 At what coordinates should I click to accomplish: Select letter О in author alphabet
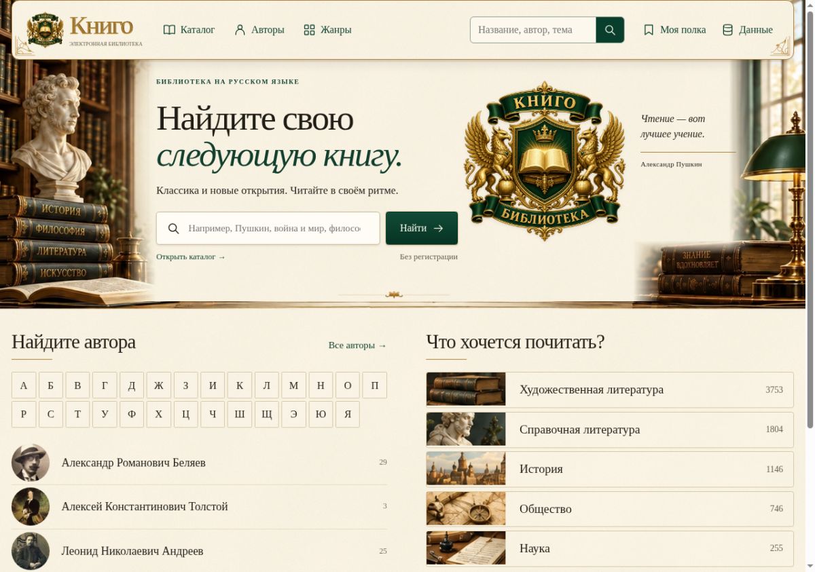[348, 385]
